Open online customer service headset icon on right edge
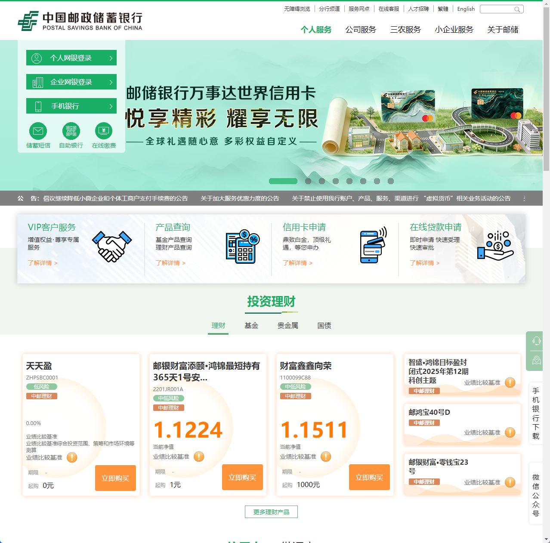The image size is (550, 543). click(535, 341)
